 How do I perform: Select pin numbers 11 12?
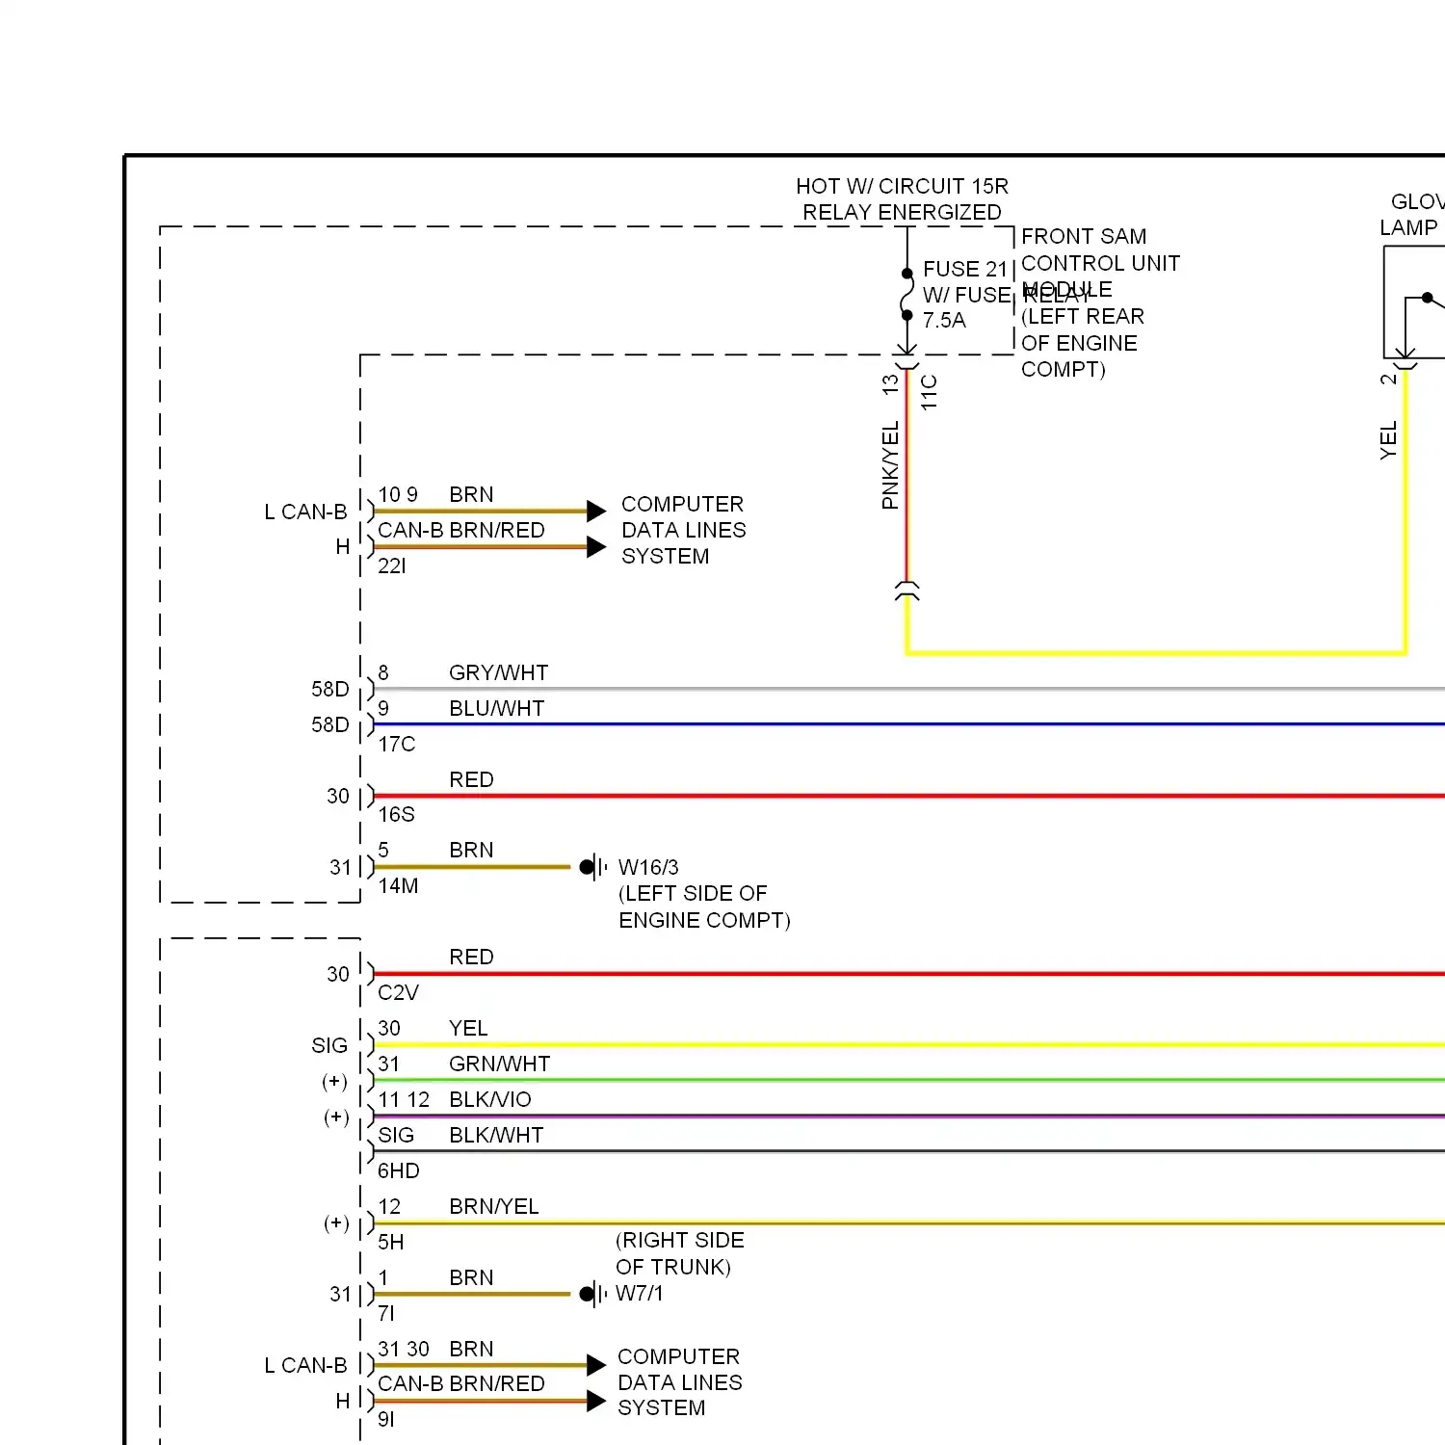click(403, 1099)
